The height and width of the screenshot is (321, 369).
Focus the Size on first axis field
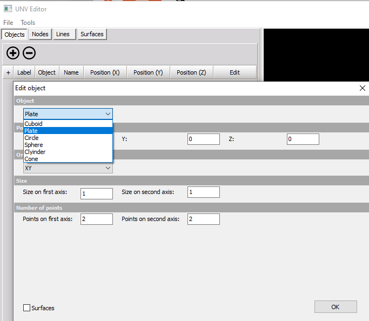coord(97,193)
